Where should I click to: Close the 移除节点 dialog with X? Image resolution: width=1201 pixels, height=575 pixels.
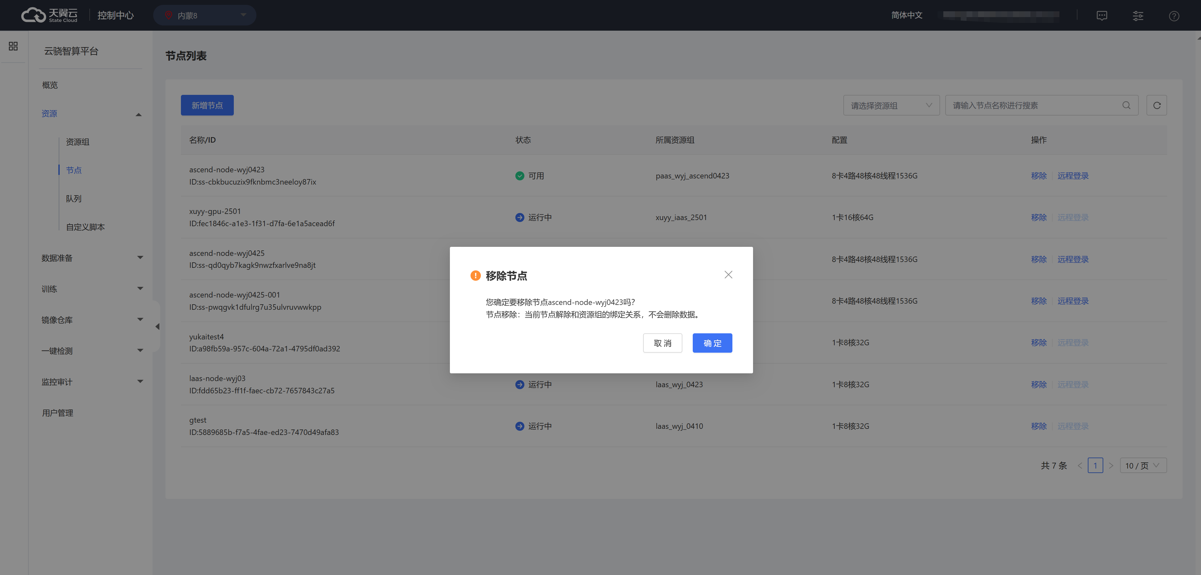(x=728, y=275)
